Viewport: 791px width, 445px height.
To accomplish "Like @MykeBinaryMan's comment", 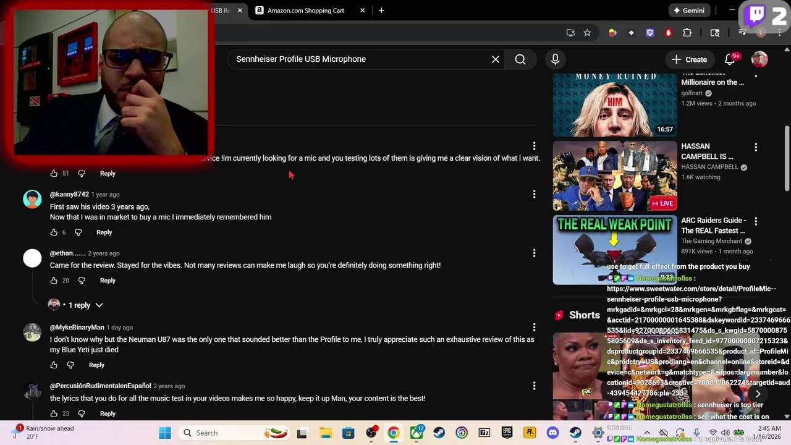I will [54, 365].
